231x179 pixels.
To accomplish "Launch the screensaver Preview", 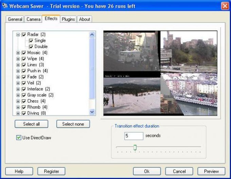I will coord(211,171).
